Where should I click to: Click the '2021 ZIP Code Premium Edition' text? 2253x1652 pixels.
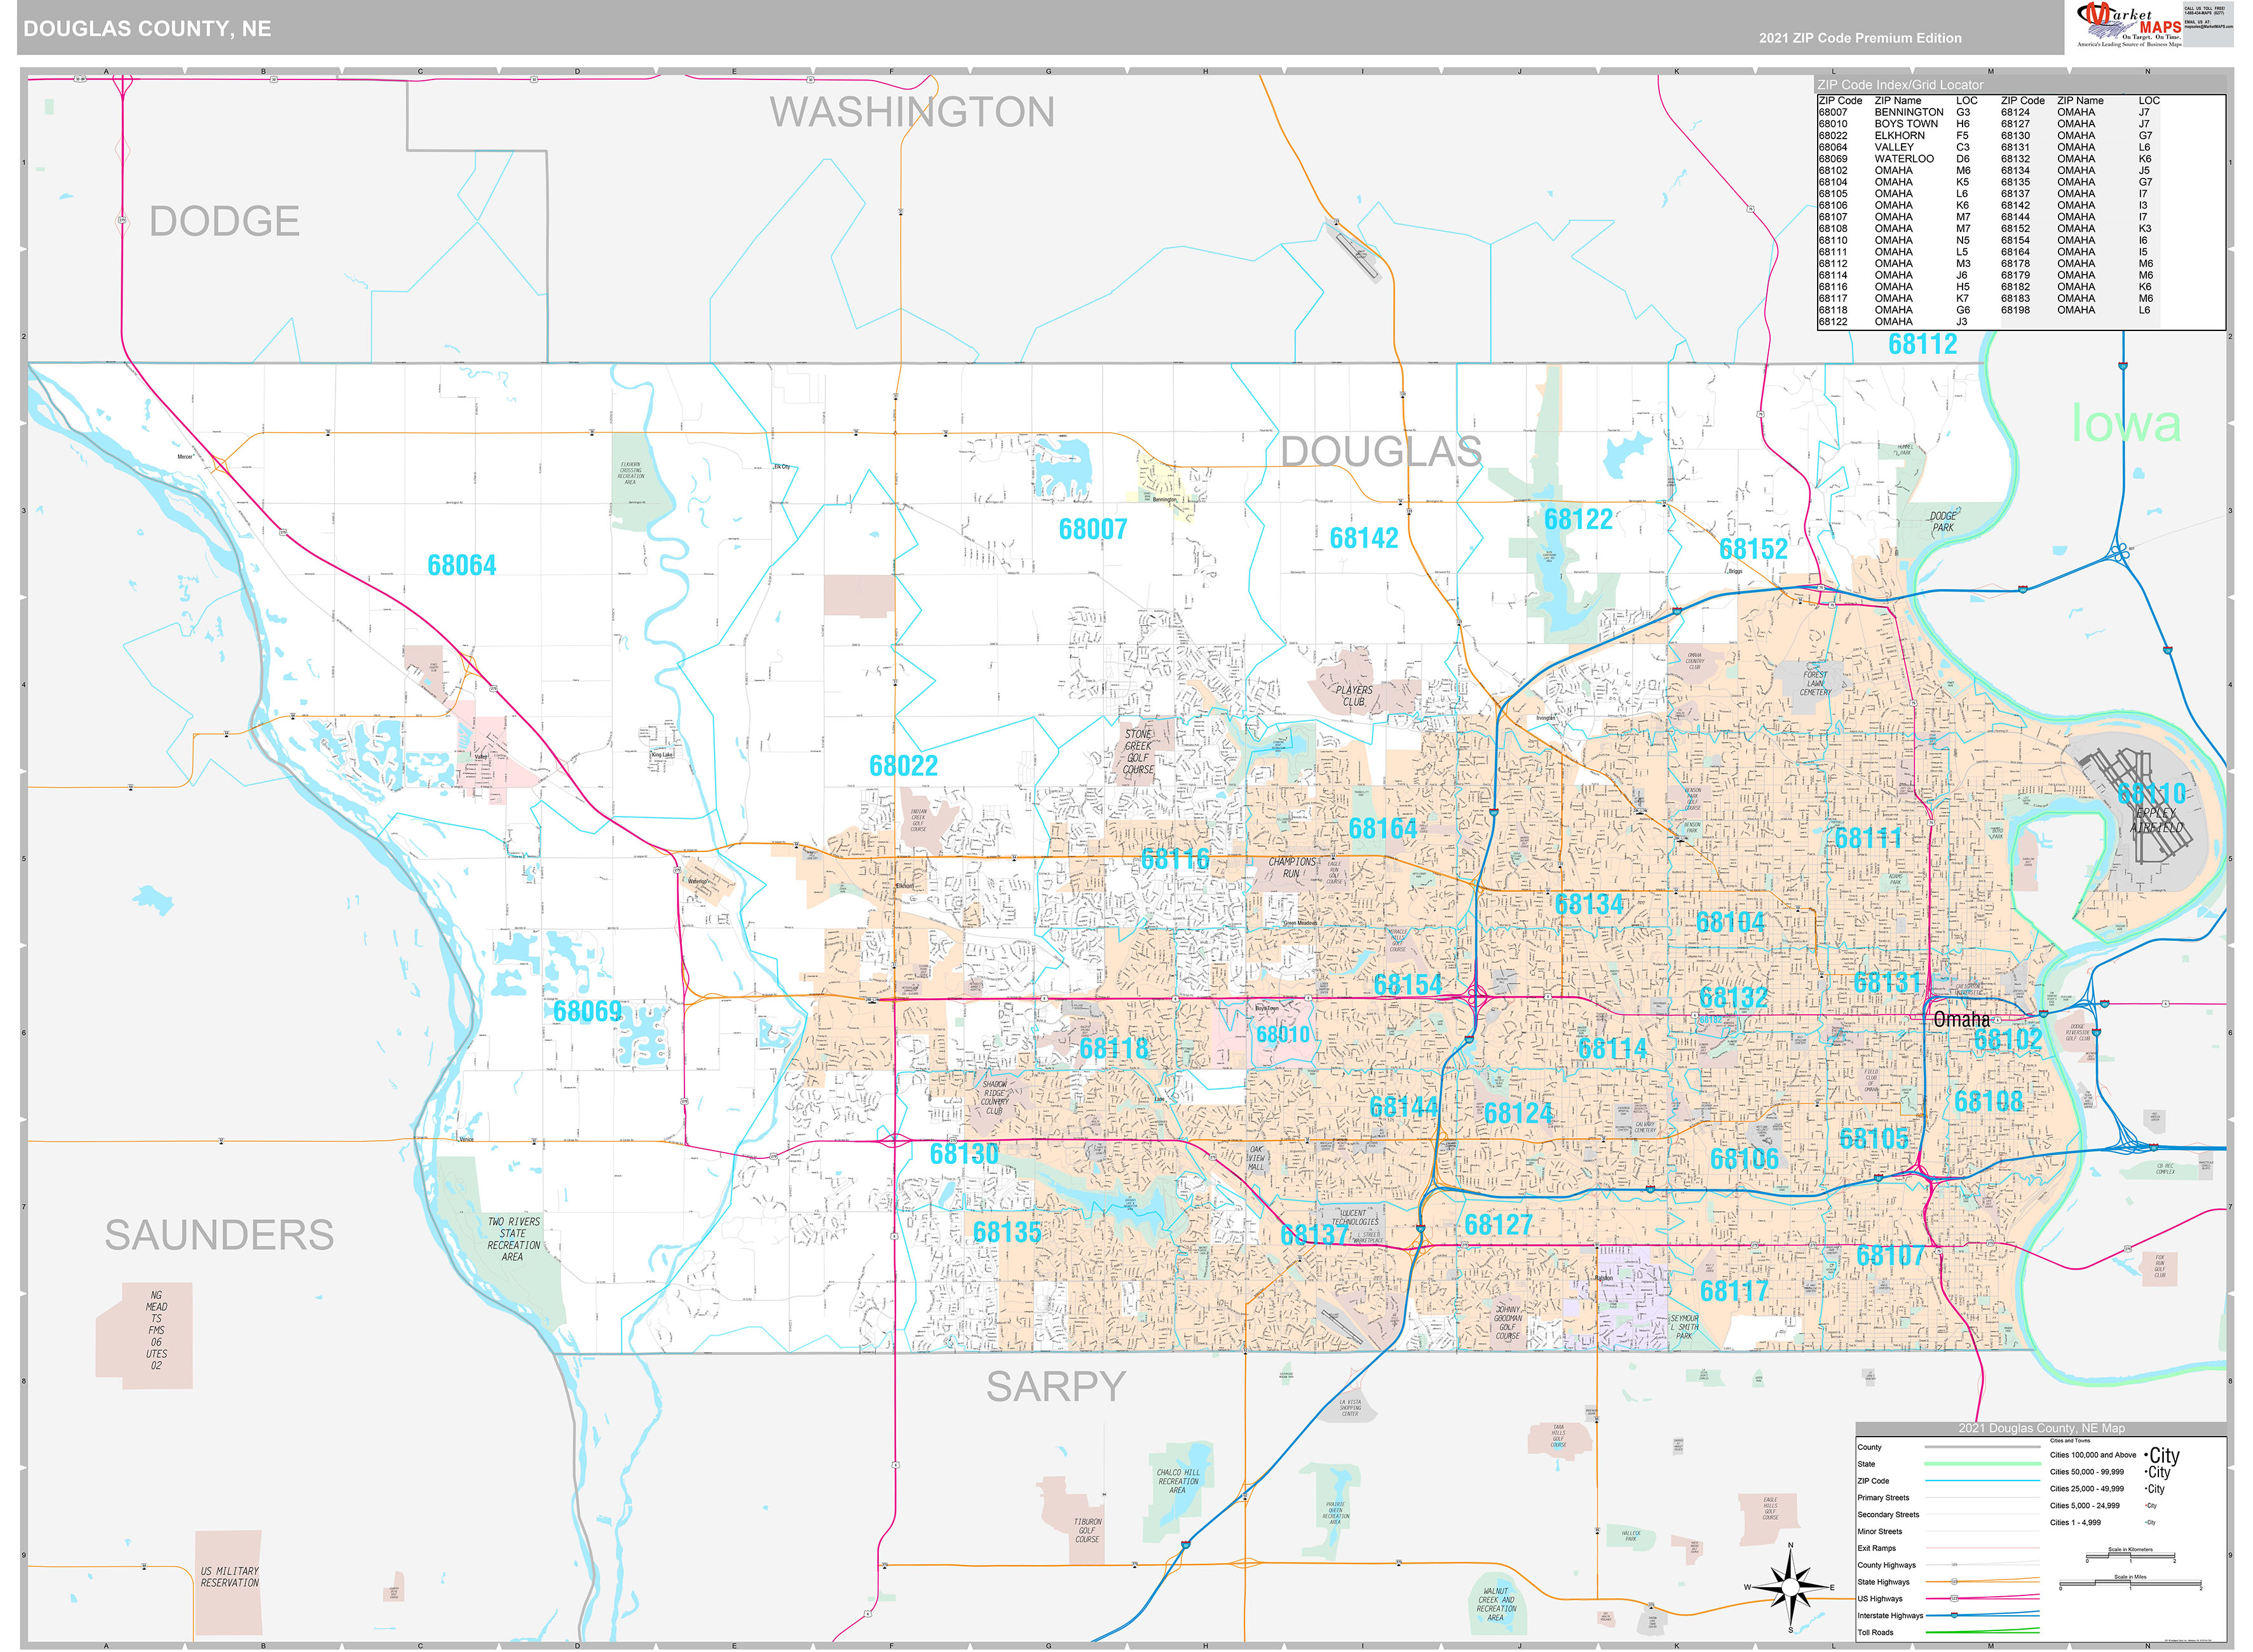[x=1860, y=38]
